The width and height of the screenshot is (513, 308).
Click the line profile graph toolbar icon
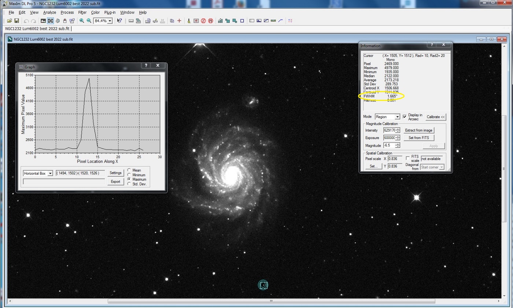(x=281, y=21)
